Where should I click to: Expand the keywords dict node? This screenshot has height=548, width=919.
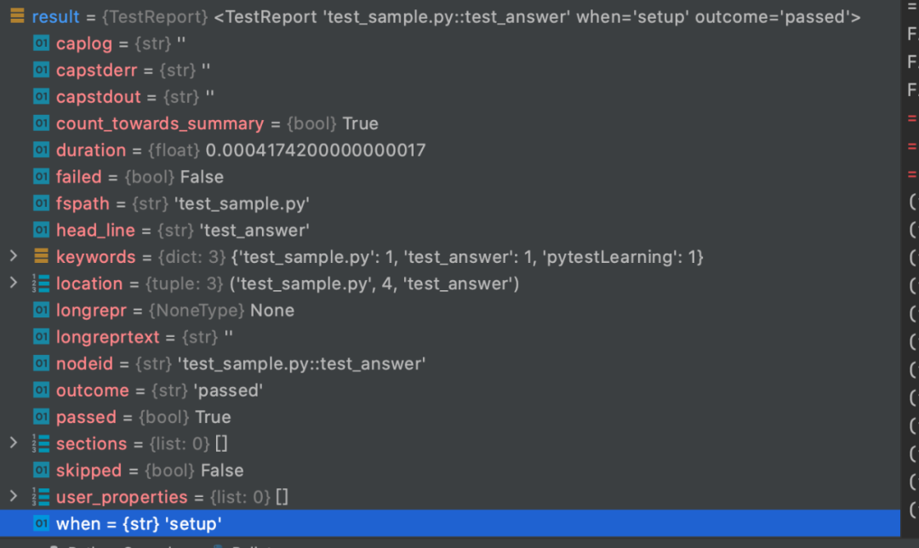(x=13, y=256)
